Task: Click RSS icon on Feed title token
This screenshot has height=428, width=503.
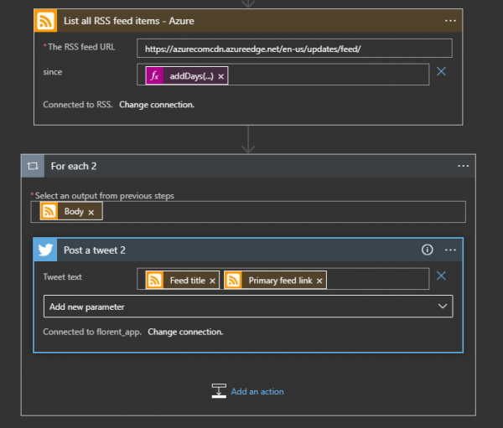Action: [154, 281]
